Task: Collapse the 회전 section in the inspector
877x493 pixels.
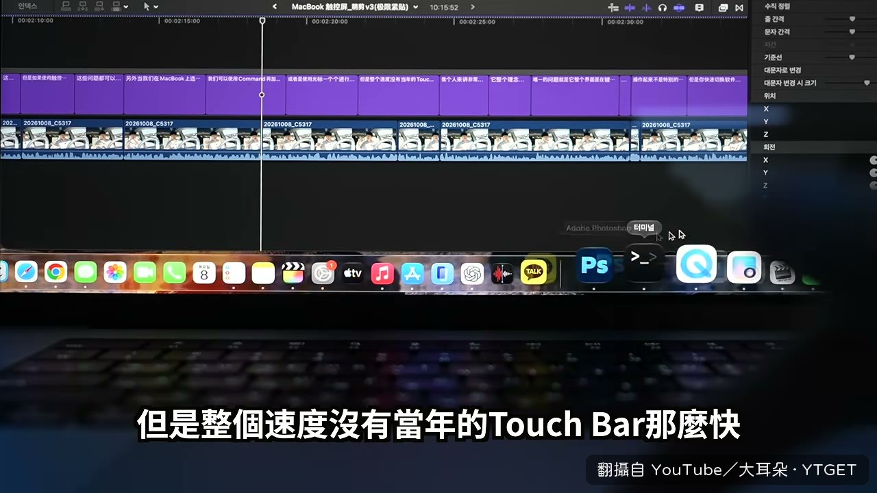Action: pos(771,147)
